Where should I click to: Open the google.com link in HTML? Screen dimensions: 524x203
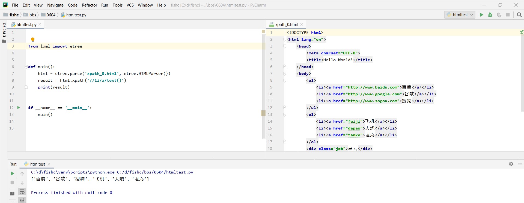pos(374,94)
